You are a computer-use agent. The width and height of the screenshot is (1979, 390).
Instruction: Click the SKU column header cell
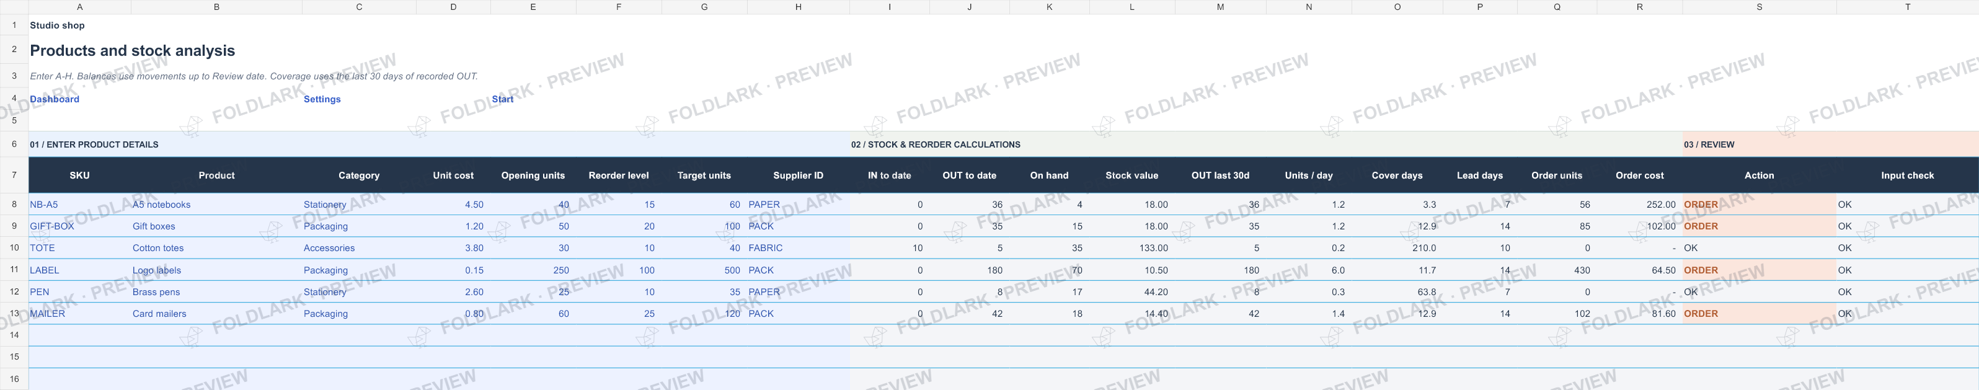coord(80,175)
